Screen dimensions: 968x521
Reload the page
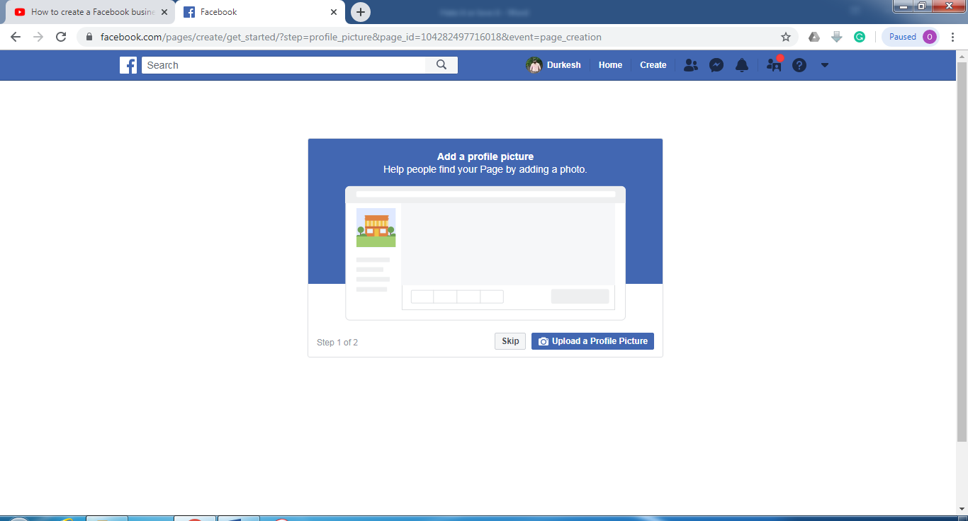coord(61,37)
